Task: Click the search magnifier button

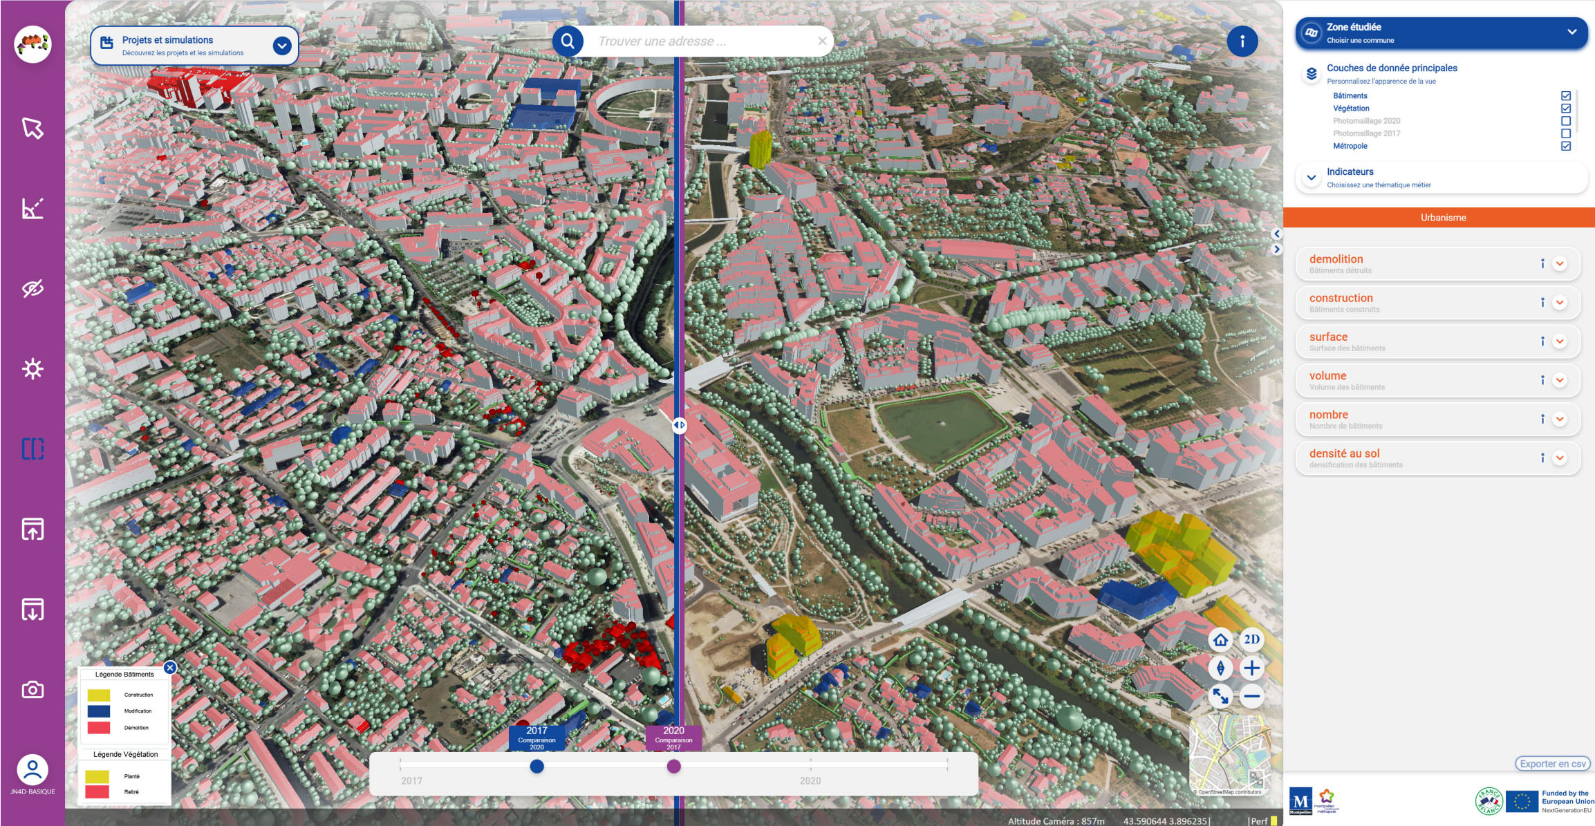Action: point(568,41)
